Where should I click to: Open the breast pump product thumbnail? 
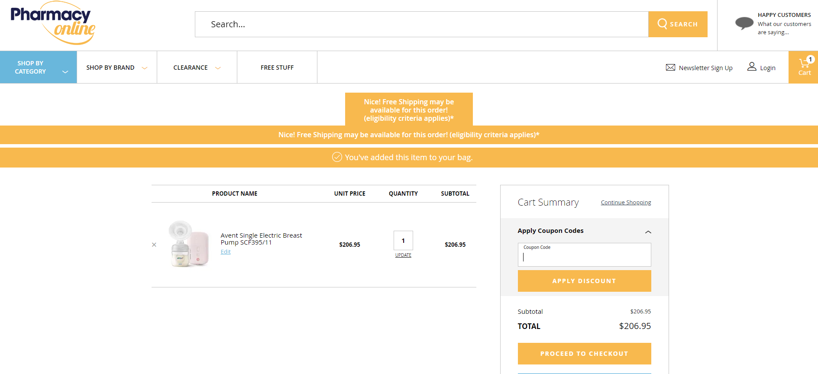(x=189, y=244)
